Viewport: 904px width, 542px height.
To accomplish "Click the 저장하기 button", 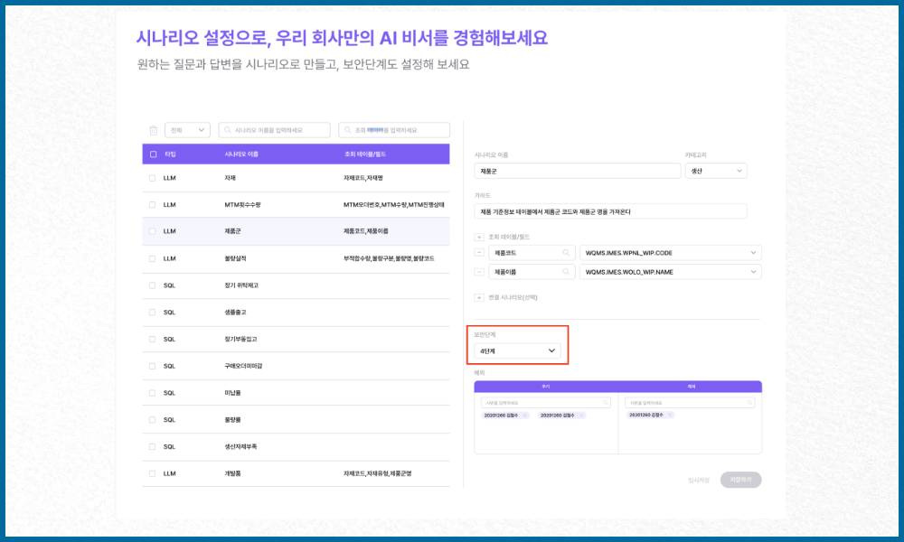I will point(741,480).
